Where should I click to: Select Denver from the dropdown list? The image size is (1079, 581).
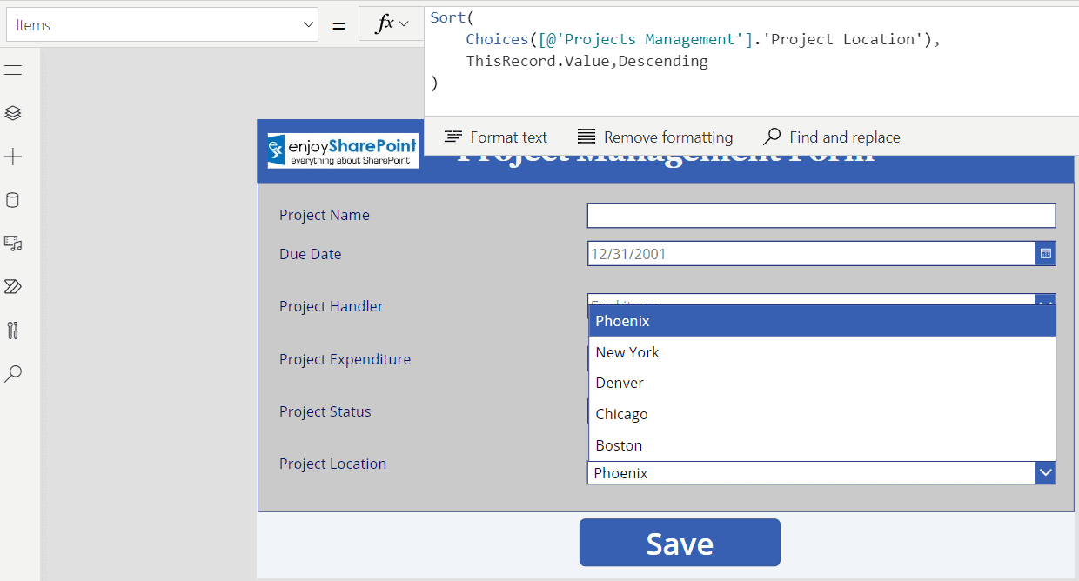tap(620, 383)
